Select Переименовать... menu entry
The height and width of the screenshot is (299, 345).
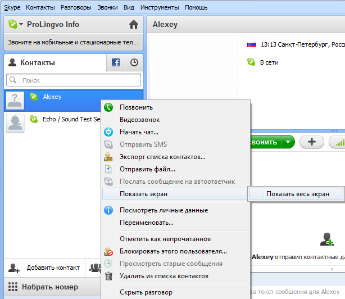[176, 223]
